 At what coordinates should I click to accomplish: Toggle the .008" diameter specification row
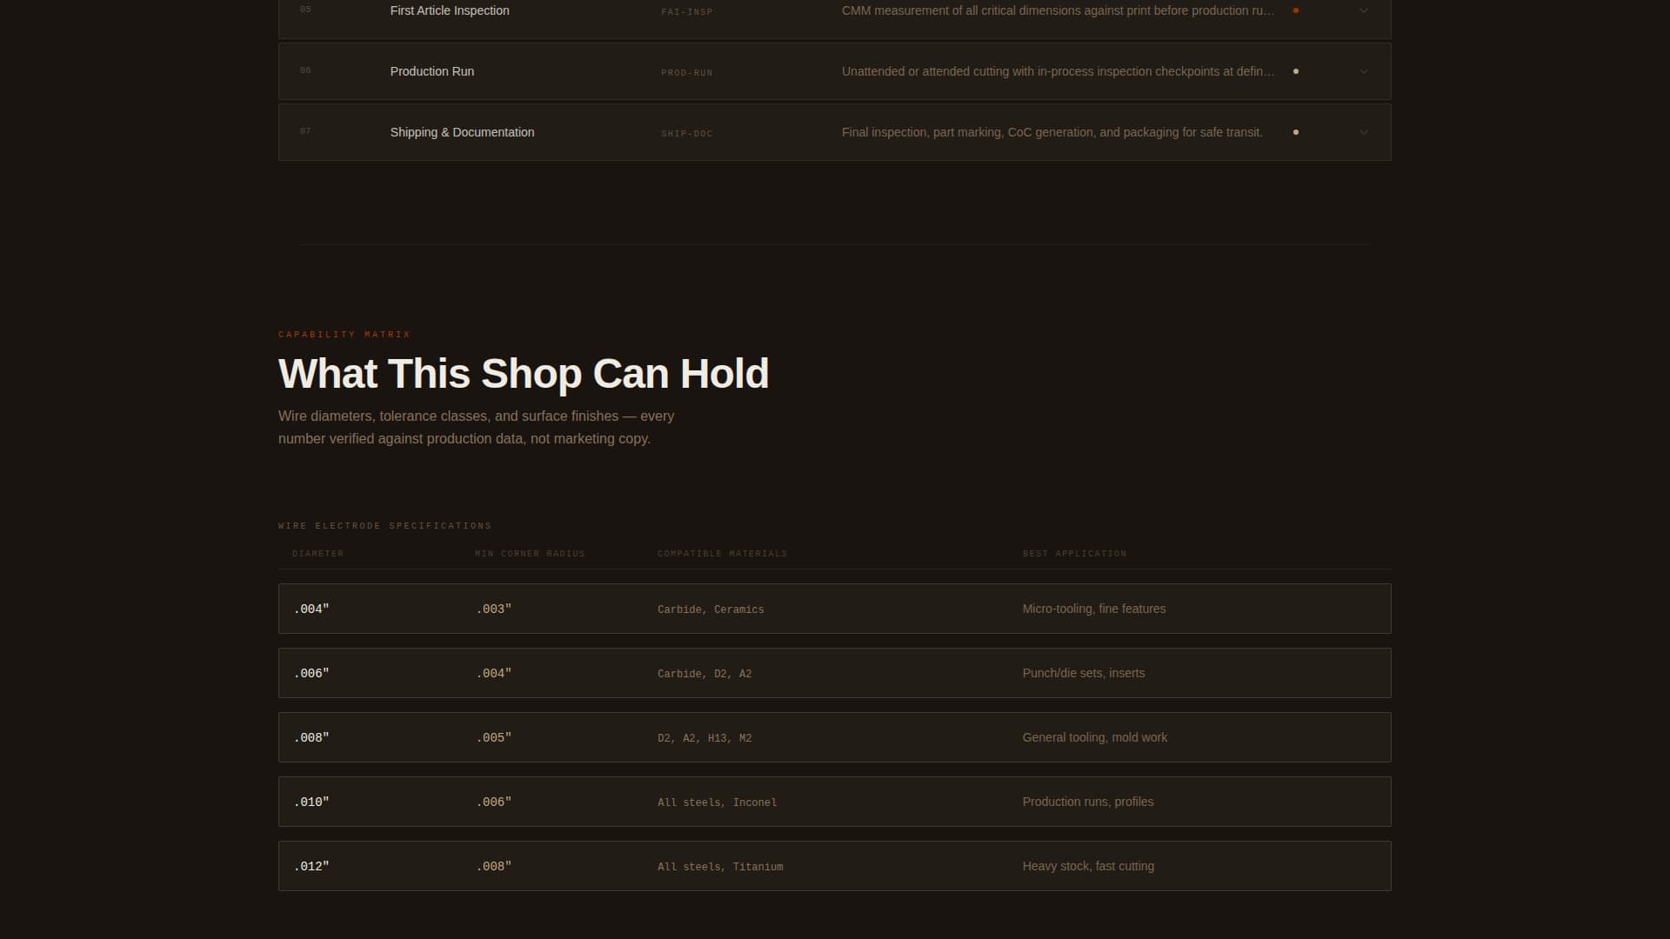pos(834,737)
